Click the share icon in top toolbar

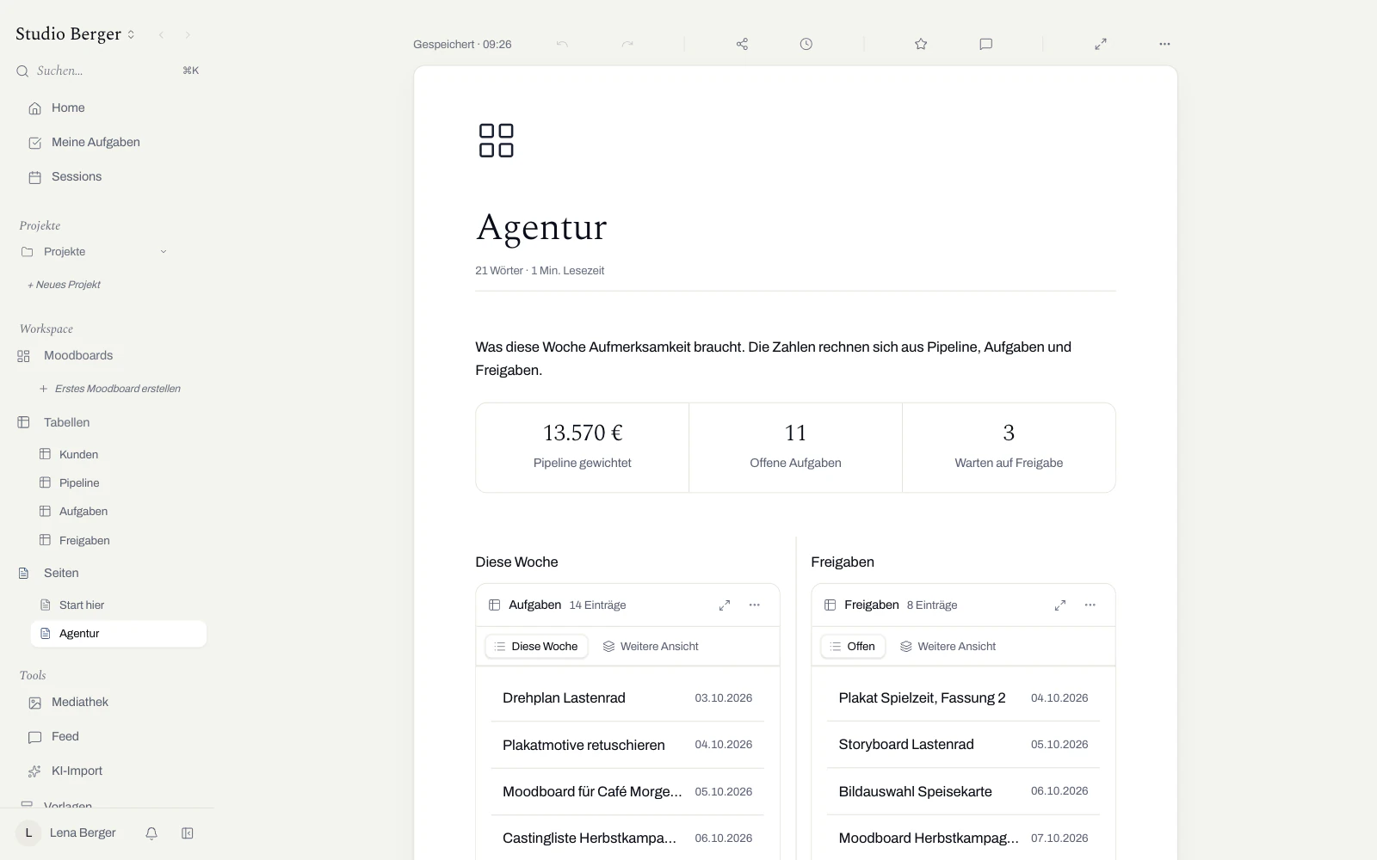(x=742, y=44)
